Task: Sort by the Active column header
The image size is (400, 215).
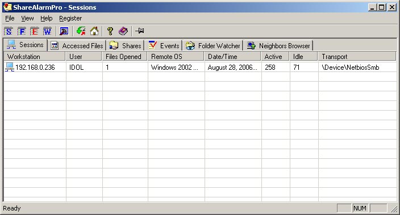Action: pos(275,57)
